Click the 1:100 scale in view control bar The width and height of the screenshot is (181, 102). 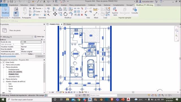point(51,92)
